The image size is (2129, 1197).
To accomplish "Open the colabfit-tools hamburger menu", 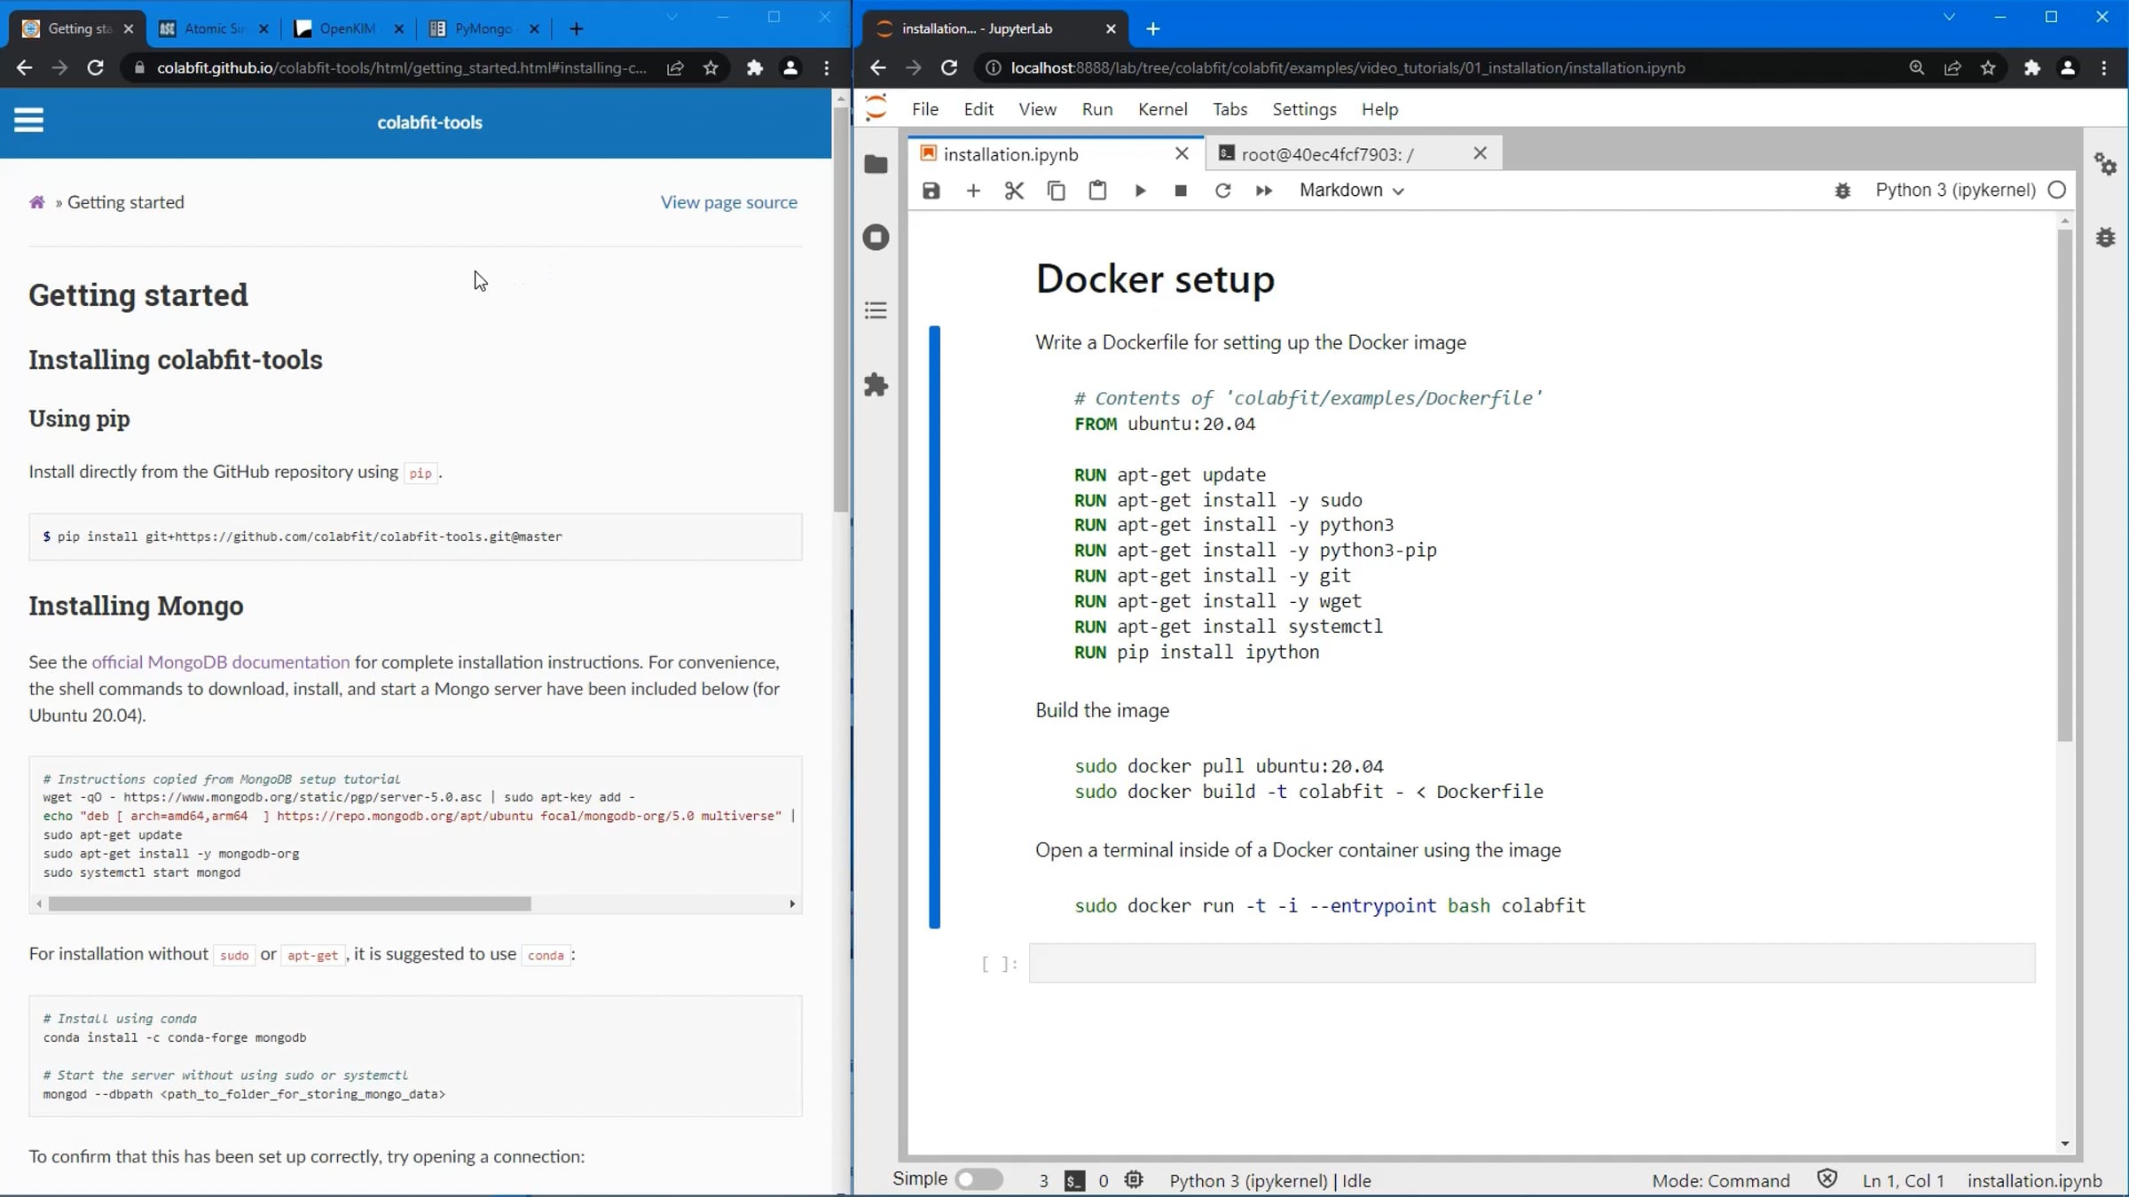I will (28, 120).
